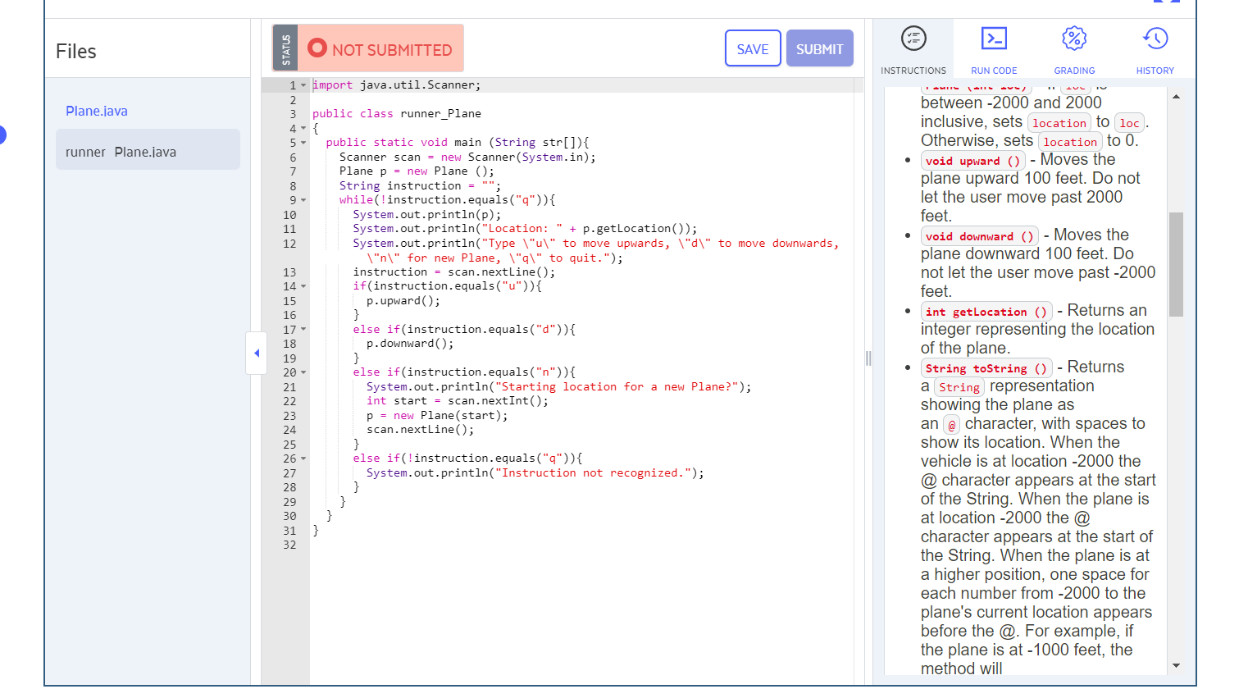1248x689 pixels.
Task: Click line number 10 in the editor
Action: point(289,214)
